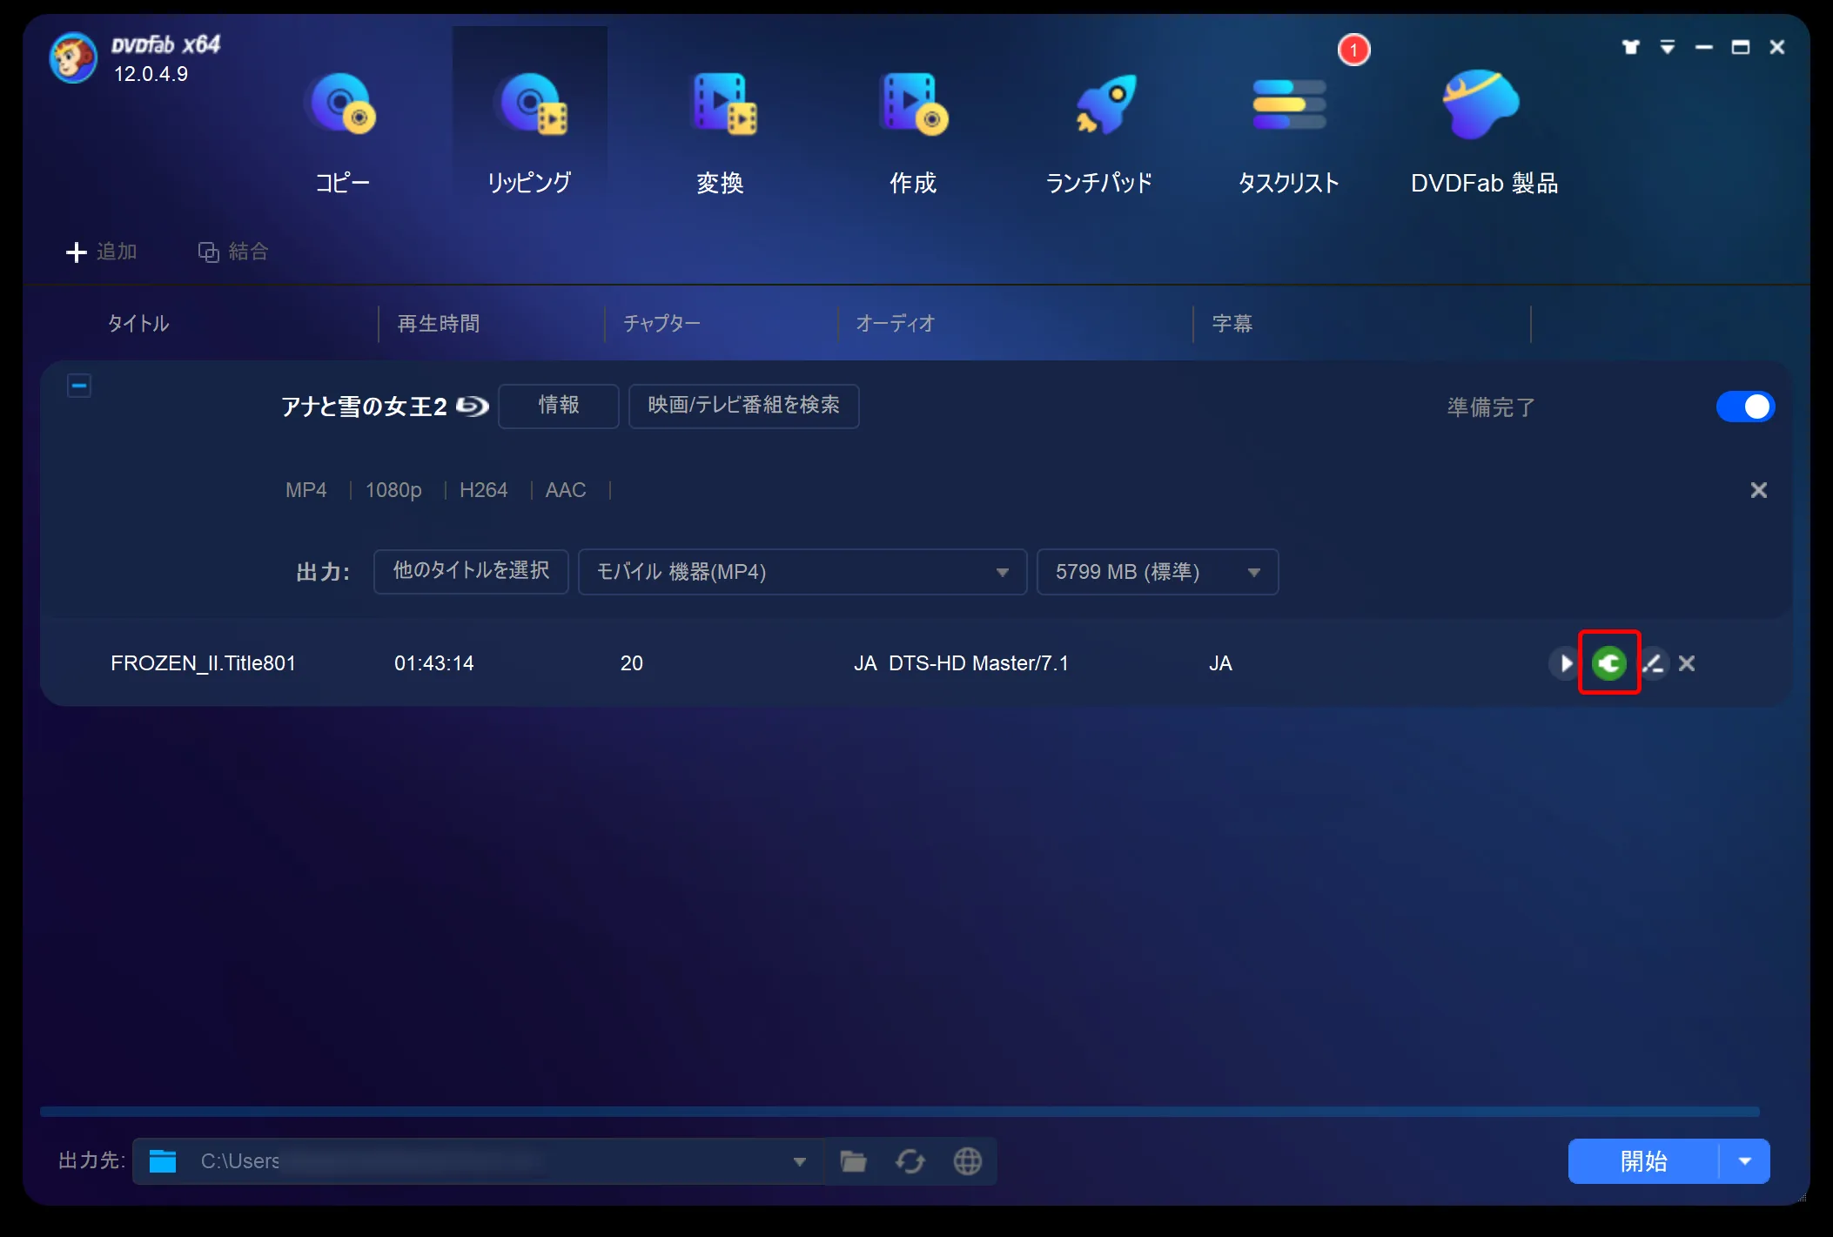Delete the FROZEN_II.Title801 row
The height and width of the screenshot is (1237, 1833).
(1687, 663)
